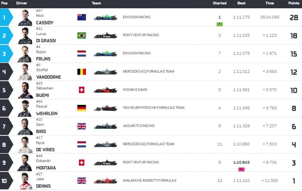The width and height of the screenshot is (302, 191).
Task: Click New Zealand flag in Cassidy's row
Action: [81, 17]
